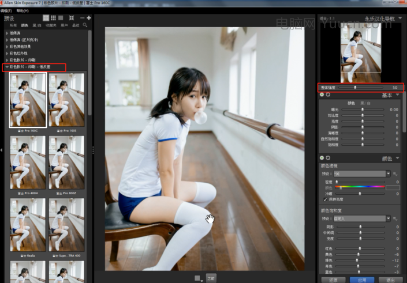Open the 颜色饱和度 preset dropdown

388,218
